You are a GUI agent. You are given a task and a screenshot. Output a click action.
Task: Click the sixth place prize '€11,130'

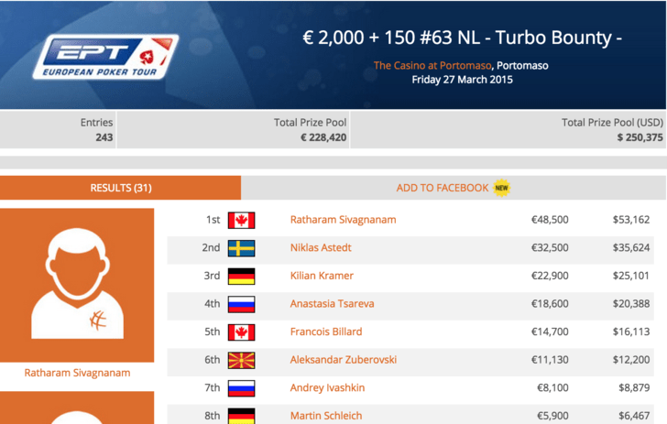click(550, 360)
